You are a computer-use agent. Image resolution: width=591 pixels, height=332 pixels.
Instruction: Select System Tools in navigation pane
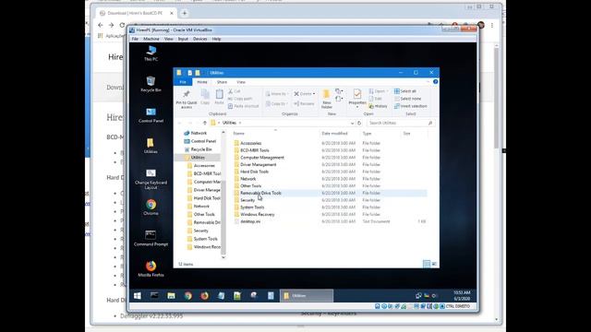coord(205,239)
